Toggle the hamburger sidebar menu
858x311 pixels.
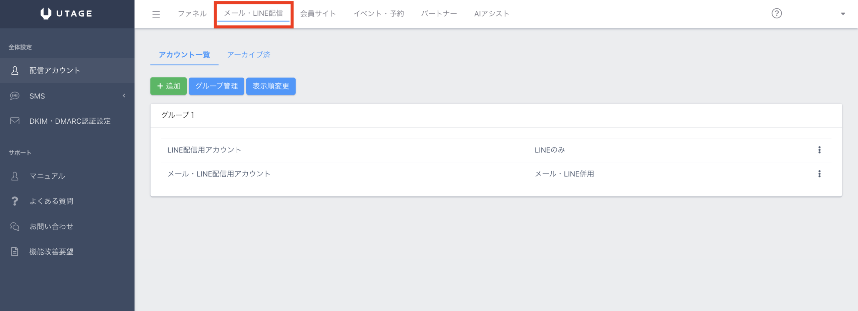[156, 14]
